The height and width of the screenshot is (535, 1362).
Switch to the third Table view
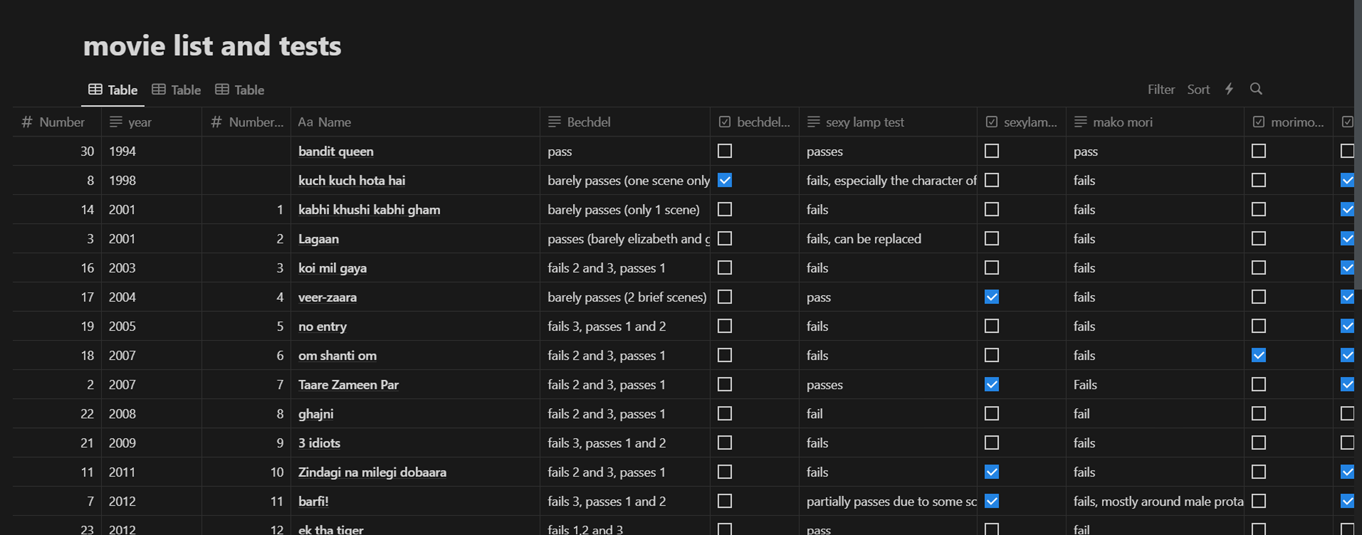[x=239, y=90]
